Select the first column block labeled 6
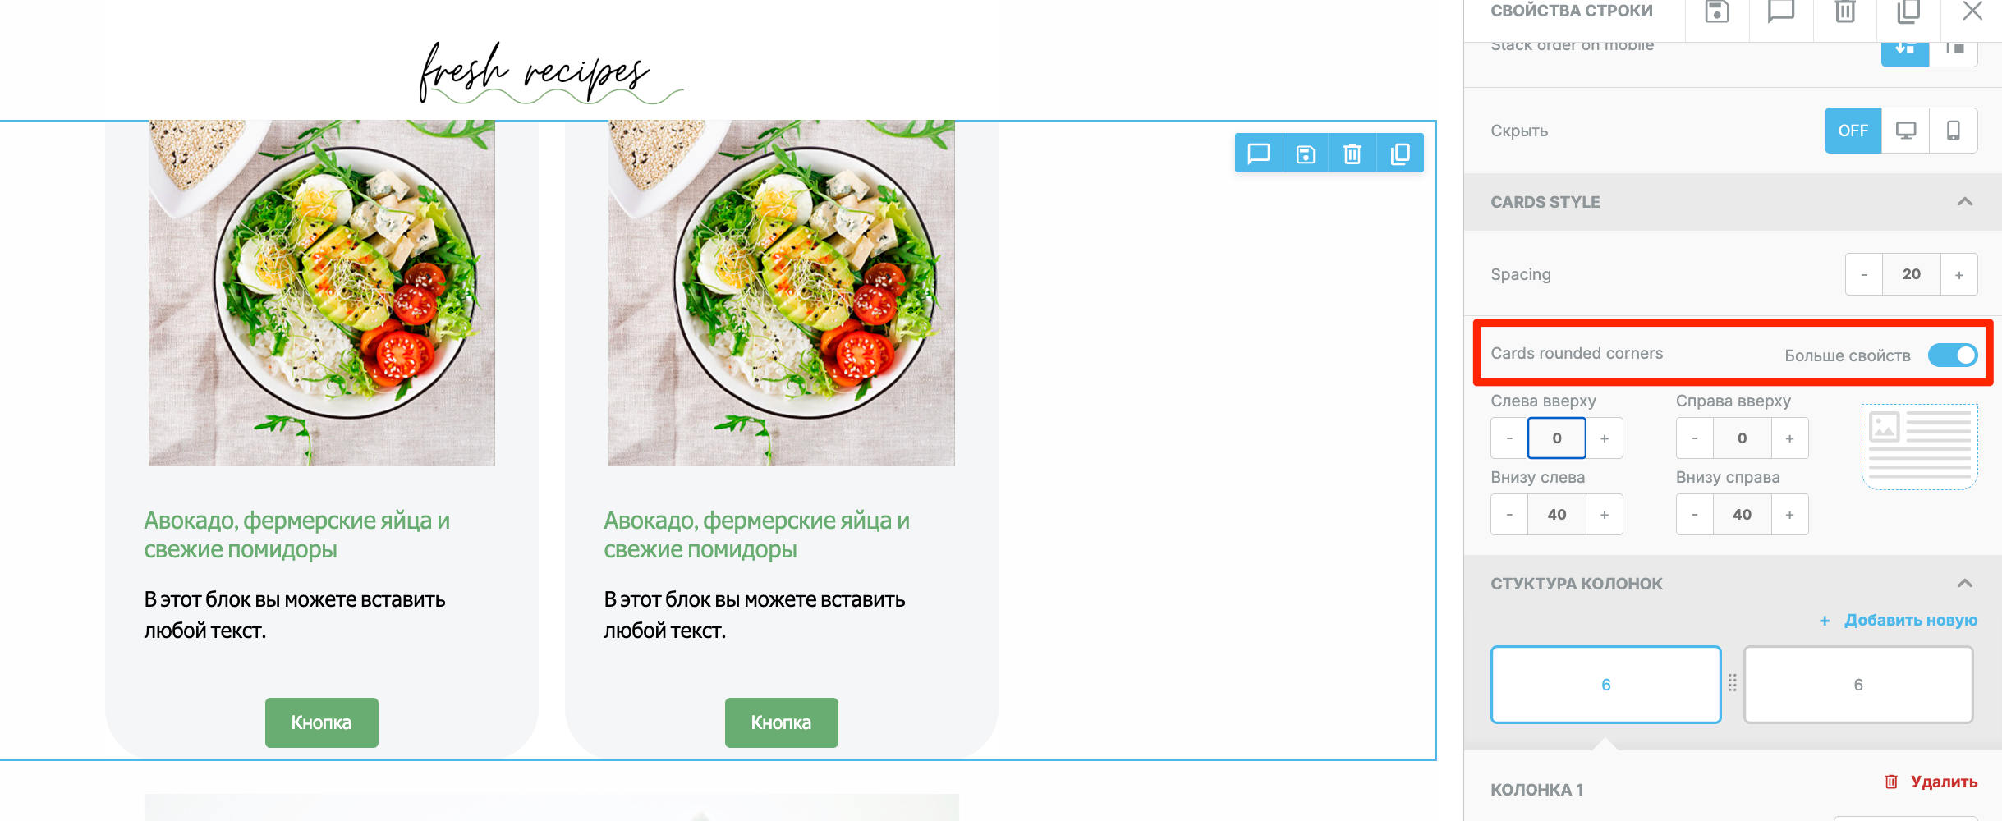 1606,685
